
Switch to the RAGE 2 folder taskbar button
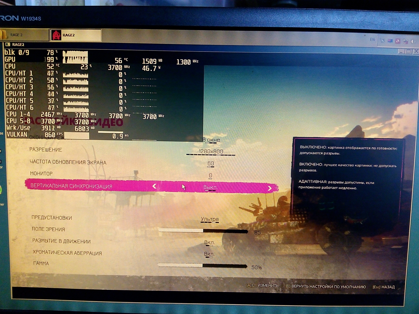[x=24, y=35]
